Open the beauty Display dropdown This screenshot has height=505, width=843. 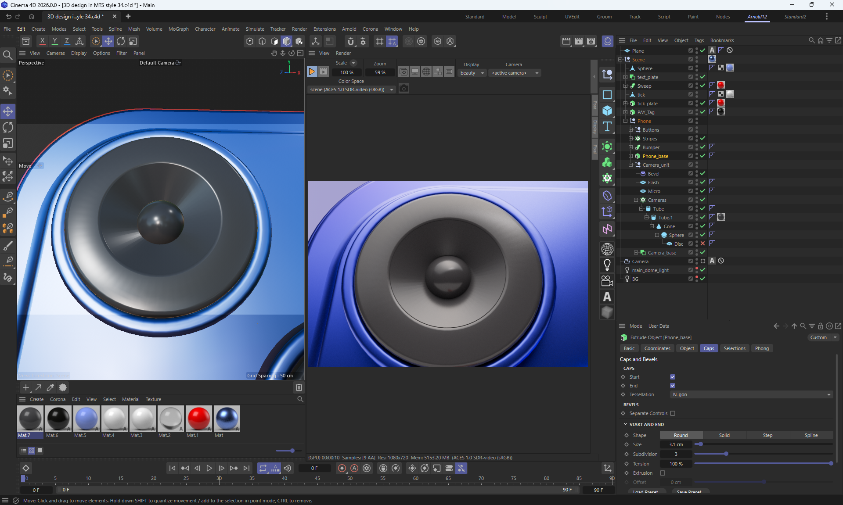[x=472, y=73]
